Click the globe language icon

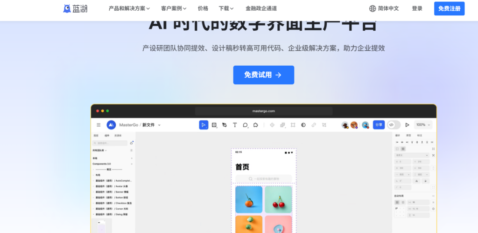coord(373,8)
